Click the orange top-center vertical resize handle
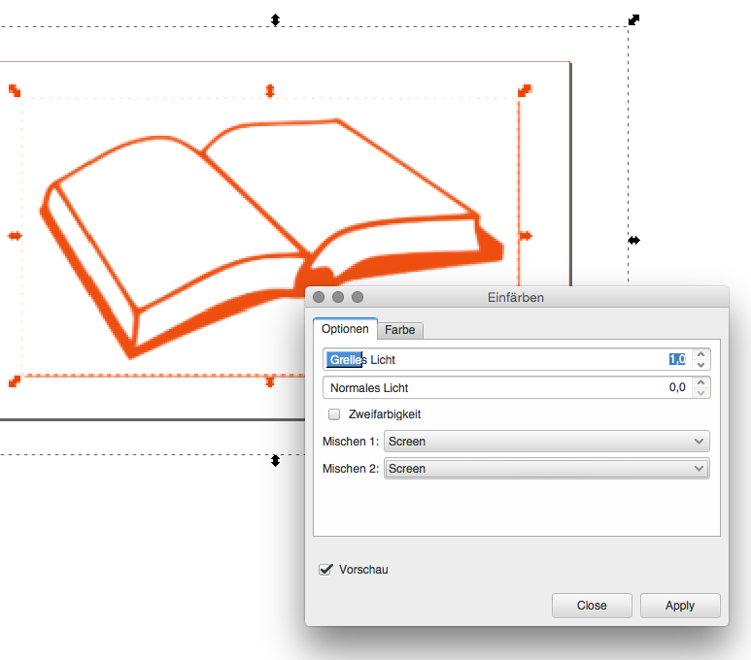Screen dimensions: 751x660 click(x=270, y=90)
